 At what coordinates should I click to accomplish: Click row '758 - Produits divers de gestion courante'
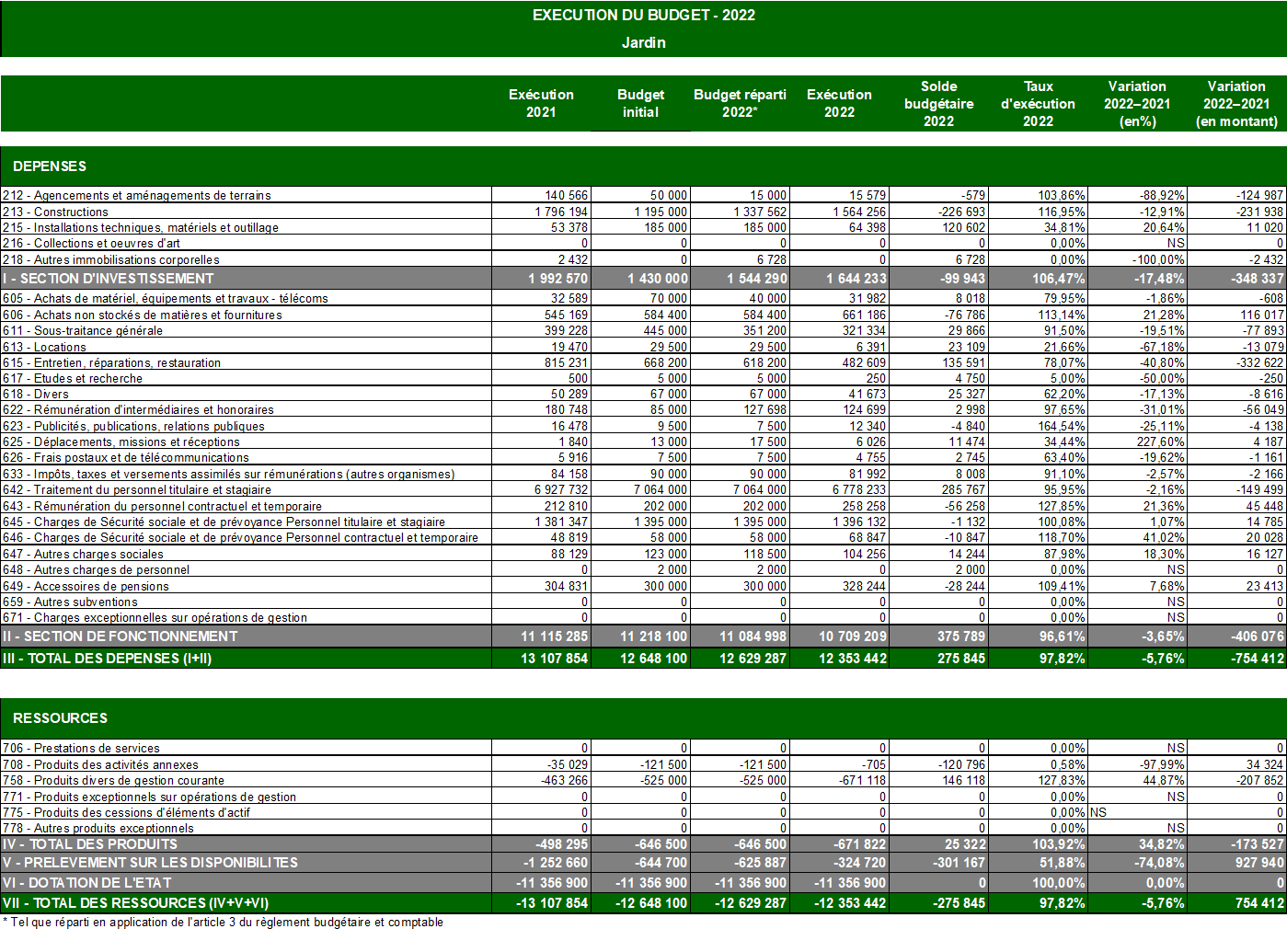pos(113,781)
